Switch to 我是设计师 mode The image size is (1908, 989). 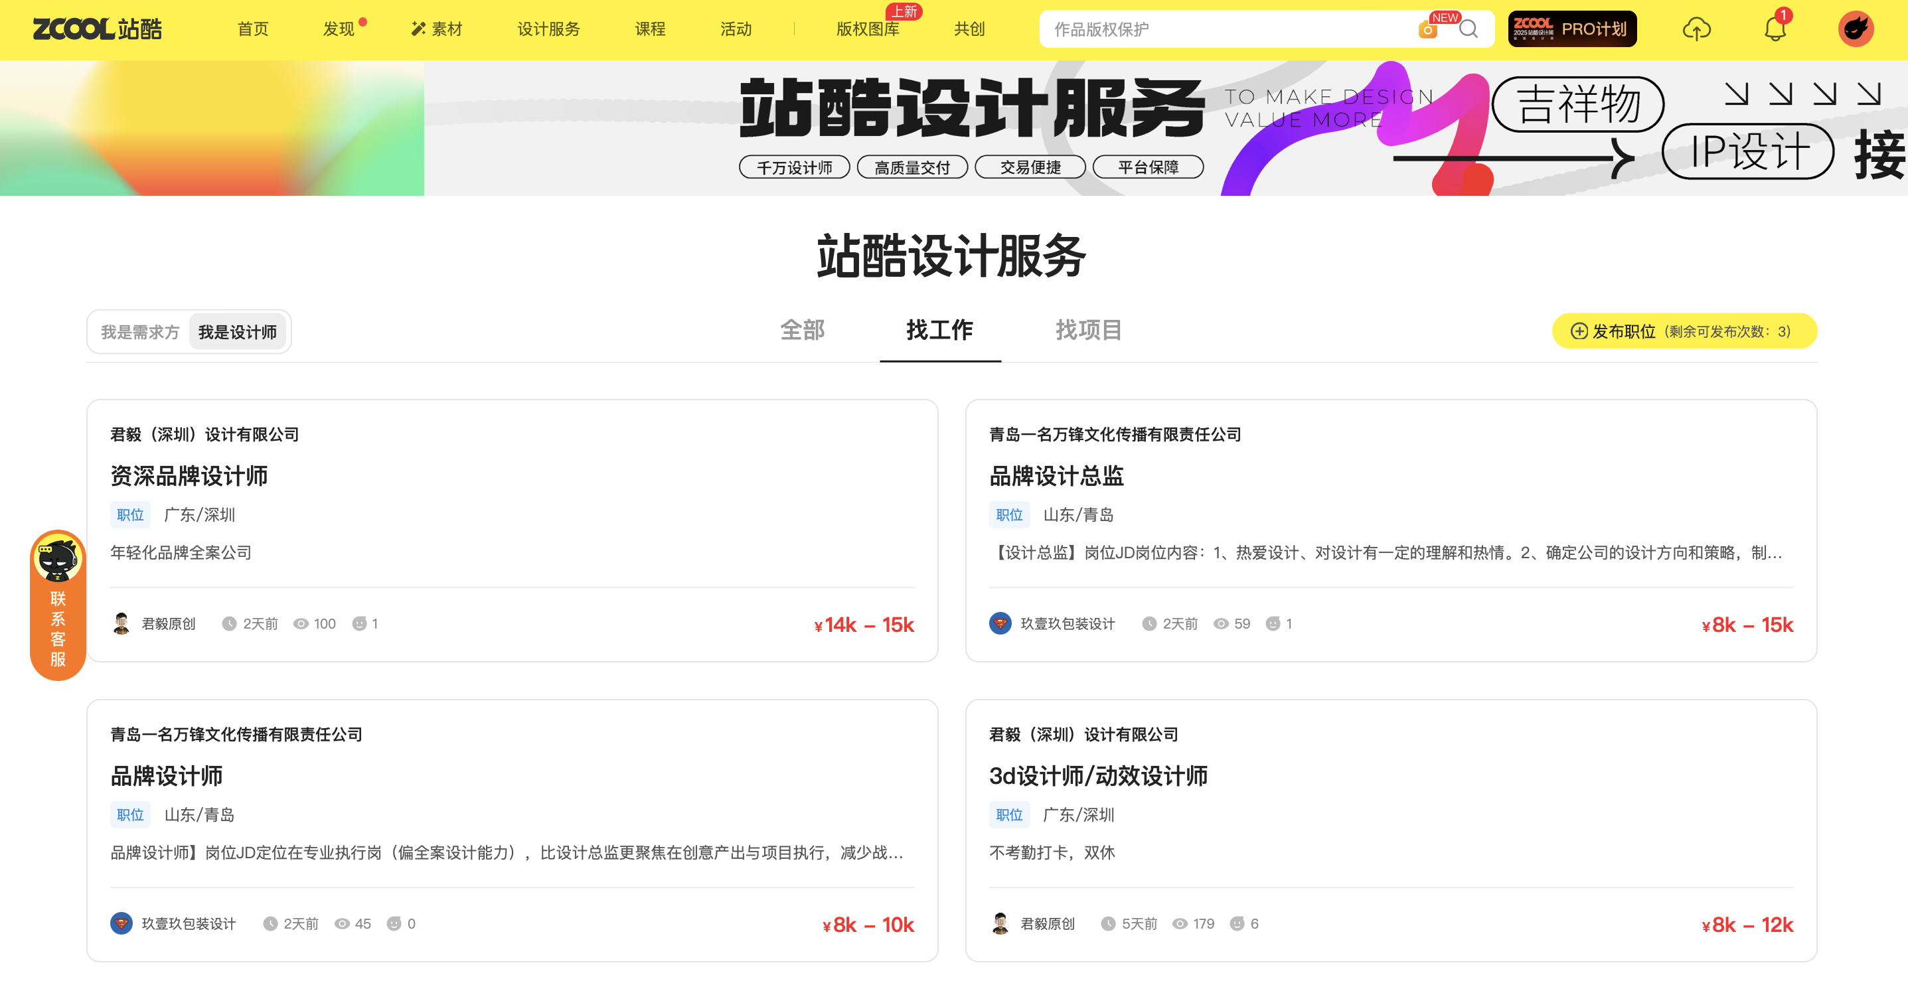pos(237,332)
